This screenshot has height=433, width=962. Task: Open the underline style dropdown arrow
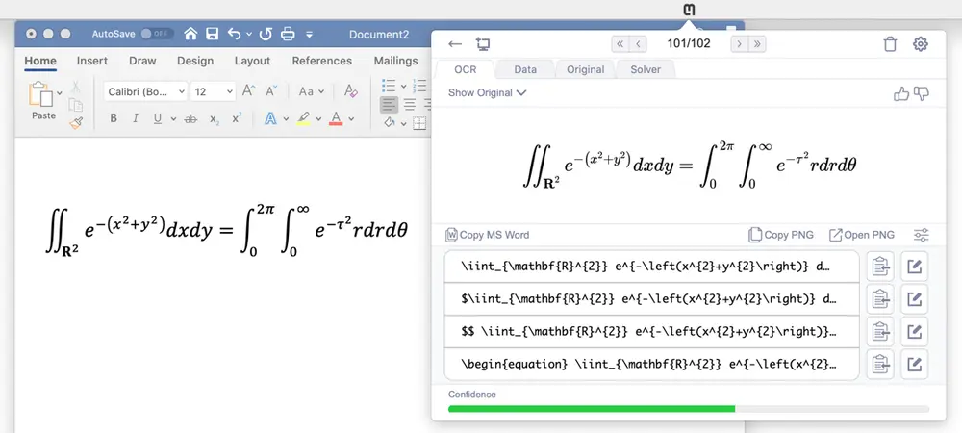tap(173, 119)
